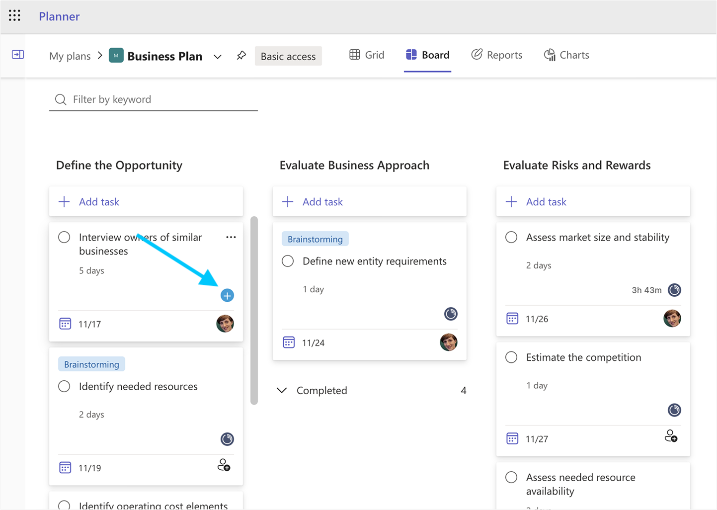Click calendar icon next to 11/24 date
This screenshot has height=510, width=717.
tap(289, 342)
